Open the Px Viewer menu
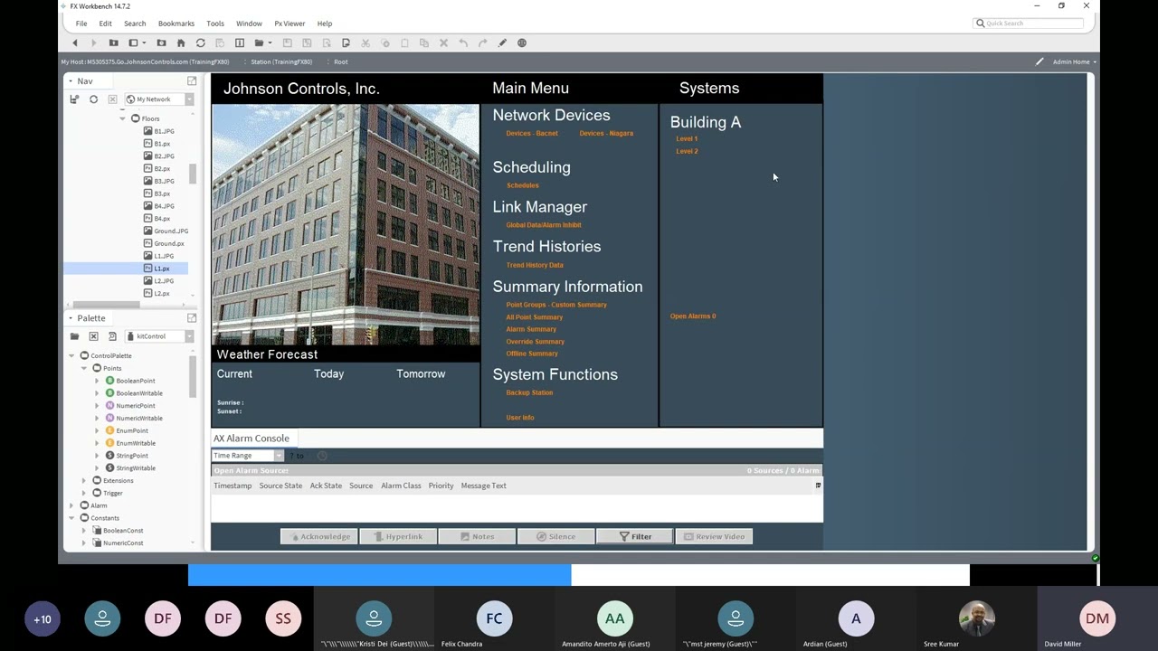 pos(289,24)
